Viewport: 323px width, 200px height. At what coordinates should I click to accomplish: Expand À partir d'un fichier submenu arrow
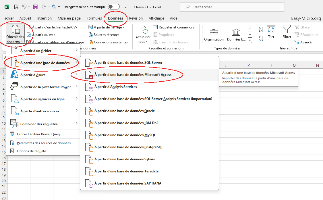pos(77,50)
